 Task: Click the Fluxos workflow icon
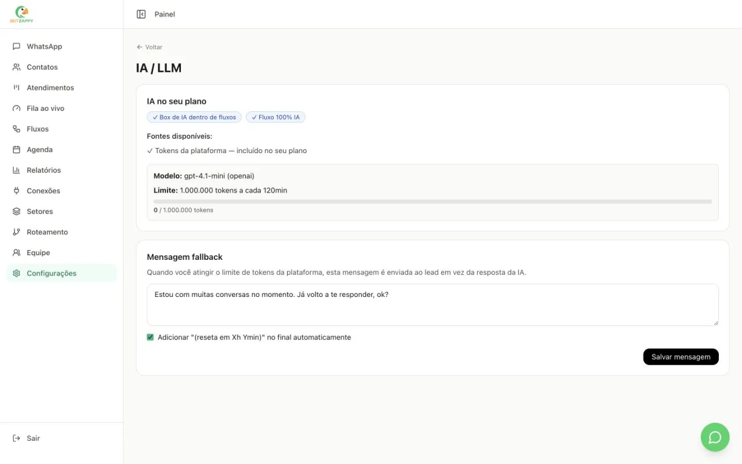coord(16,129)
